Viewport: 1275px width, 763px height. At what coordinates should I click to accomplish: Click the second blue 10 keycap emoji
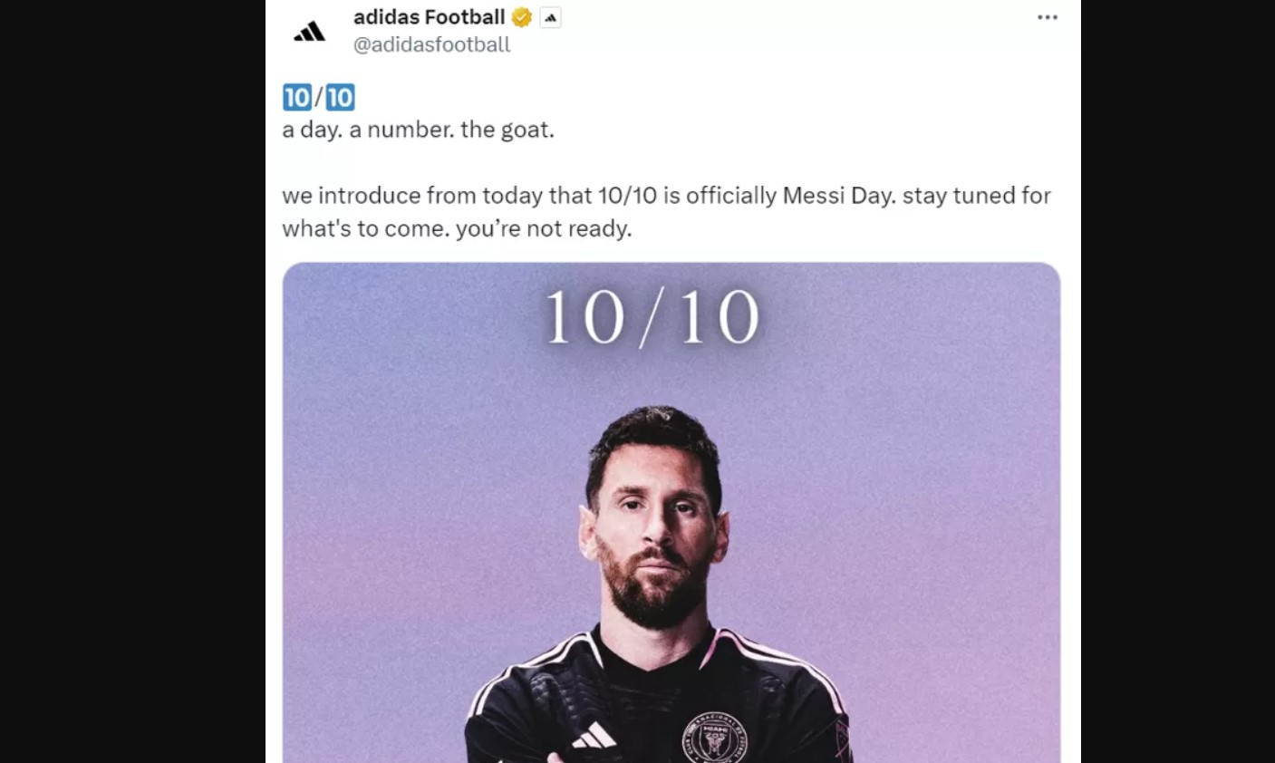[339, 97]
